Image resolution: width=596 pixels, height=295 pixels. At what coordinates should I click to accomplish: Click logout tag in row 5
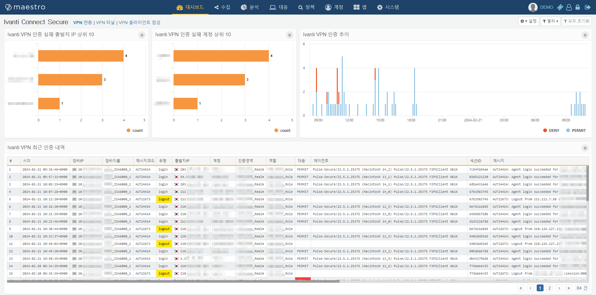(164, 199)
